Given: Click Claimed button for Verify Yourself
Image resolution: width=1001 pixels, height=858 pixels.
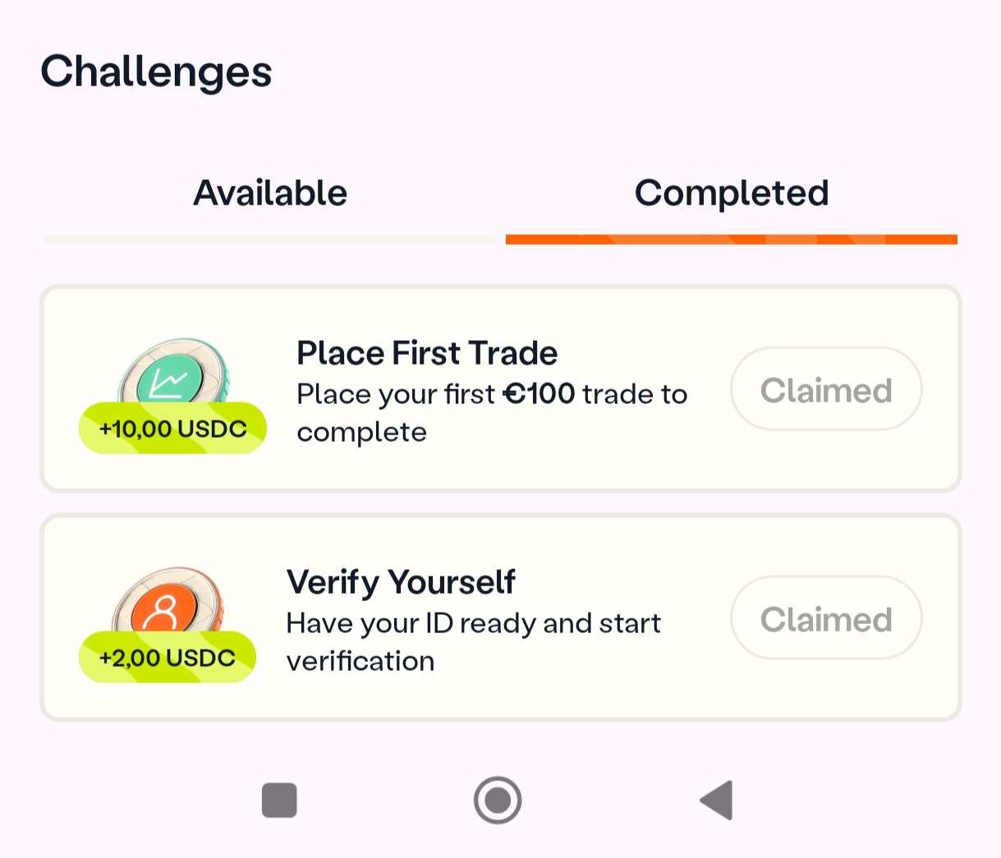Looking at the screenshot, I should click(825, 619).
